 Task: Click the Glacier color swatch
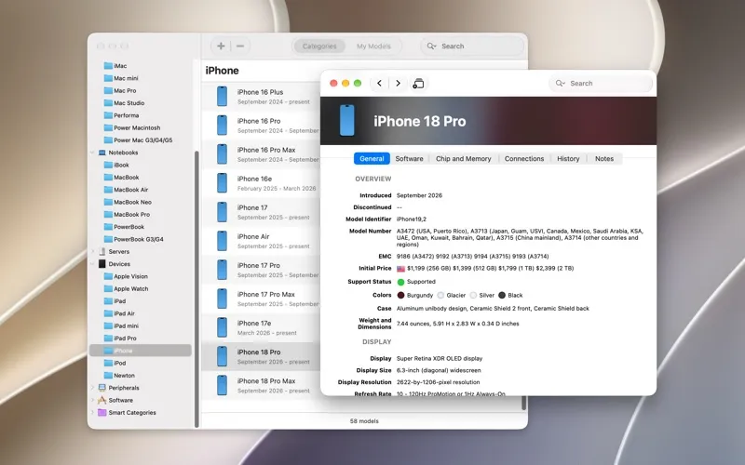(440, 295)
